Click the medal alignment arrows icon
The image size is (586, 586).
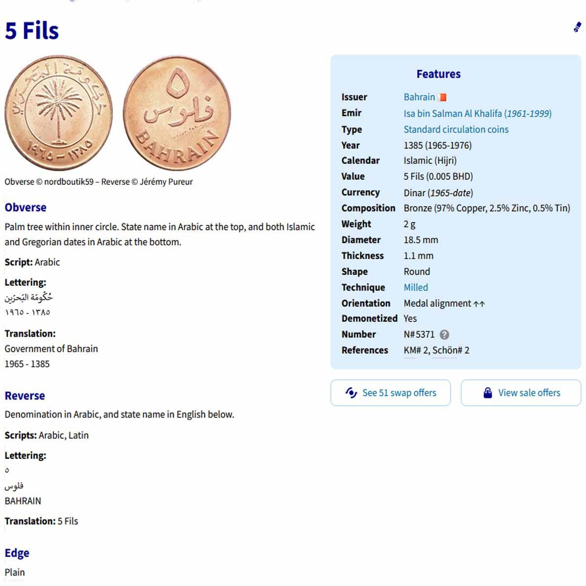479,304
